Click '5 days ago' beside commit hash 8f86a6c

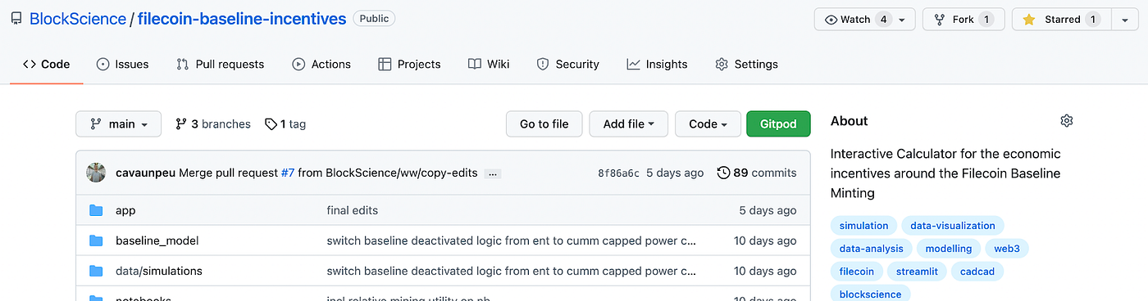pos(675,173)
